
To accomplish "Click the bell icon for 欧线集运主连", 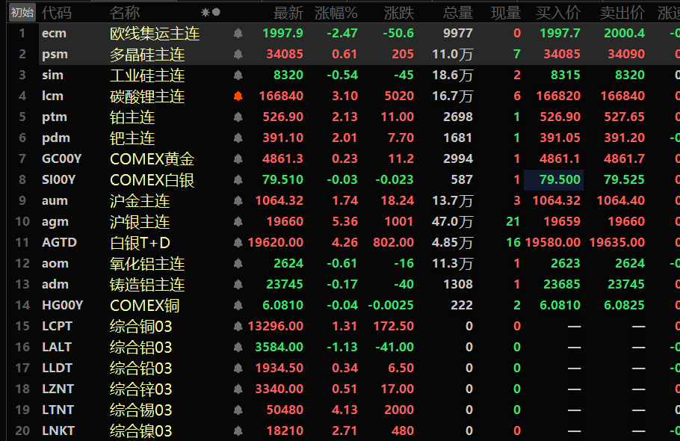I will pos(238,34).
